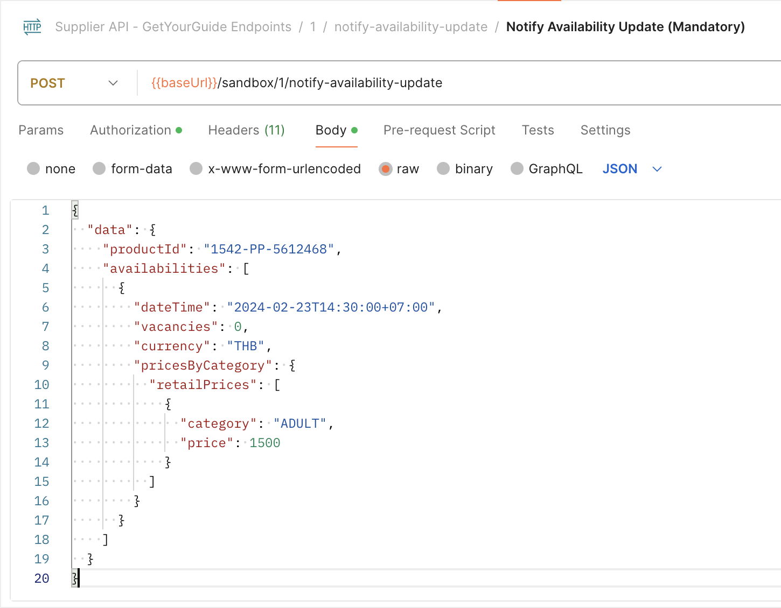The height and width of the screenshot is (608, 781).
Task: Open the POST method dropdown
Action: [74, 83]
